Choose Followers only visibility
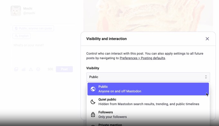This screenshot has width=219, height=126. [148, 114]
